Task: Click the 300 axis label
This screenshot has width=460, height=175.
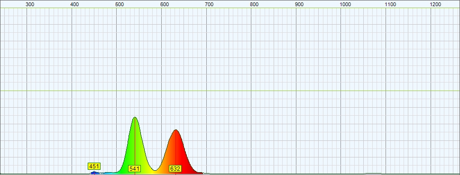Action: click(30, 4)
